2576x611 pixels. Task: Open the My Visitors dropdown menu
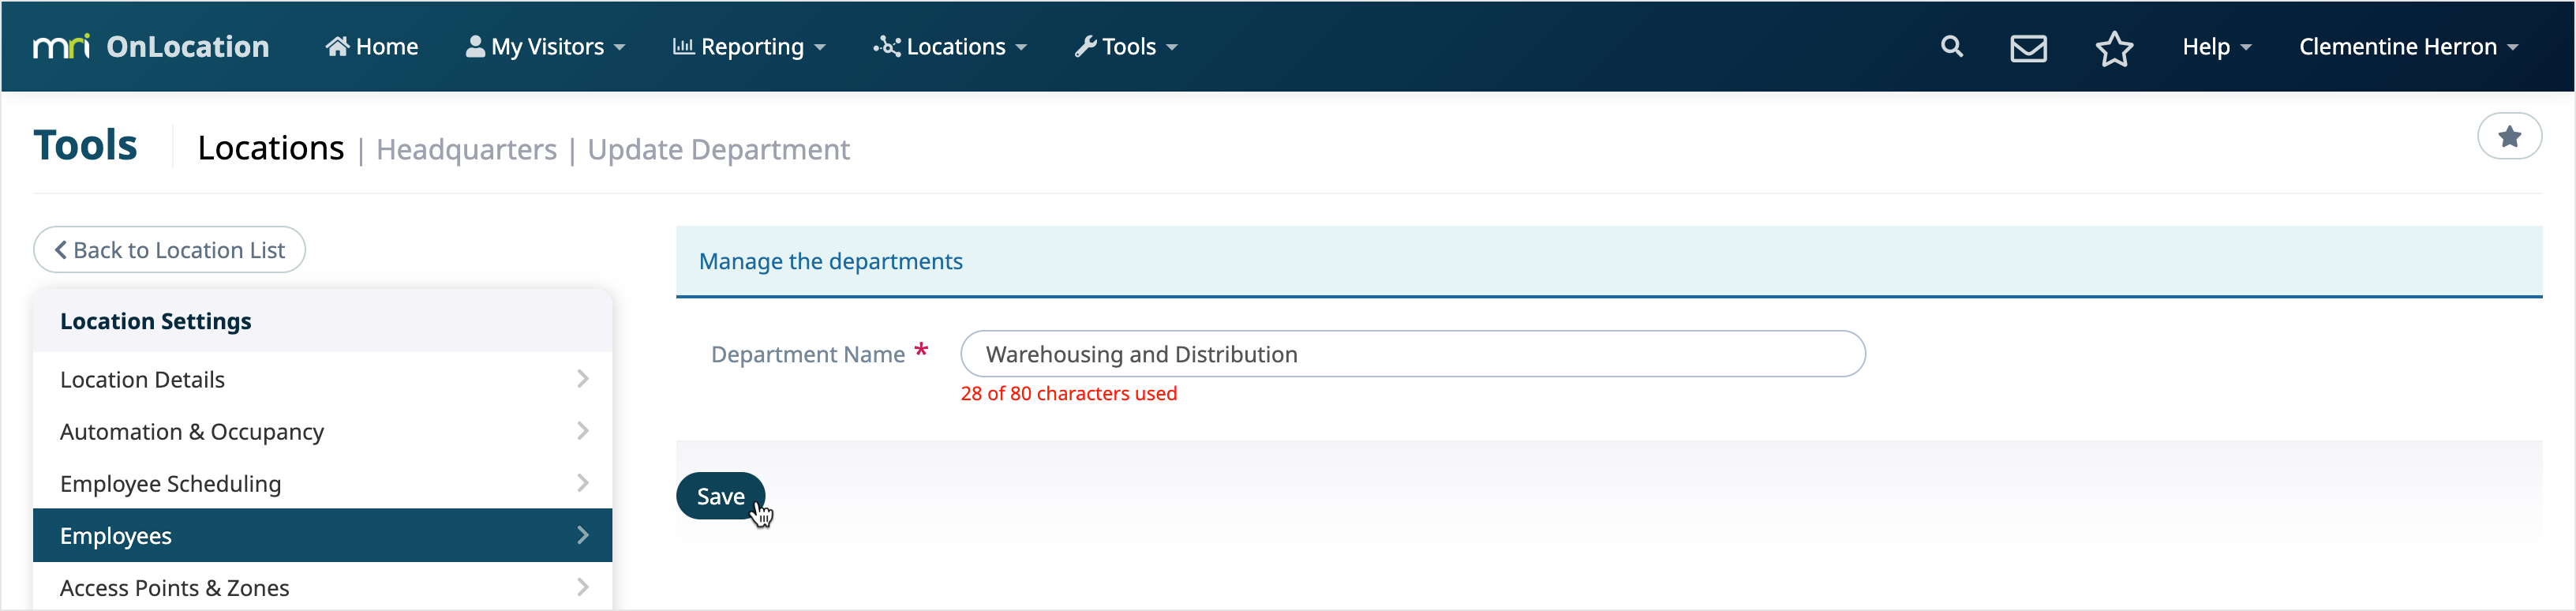click(546, 47)
